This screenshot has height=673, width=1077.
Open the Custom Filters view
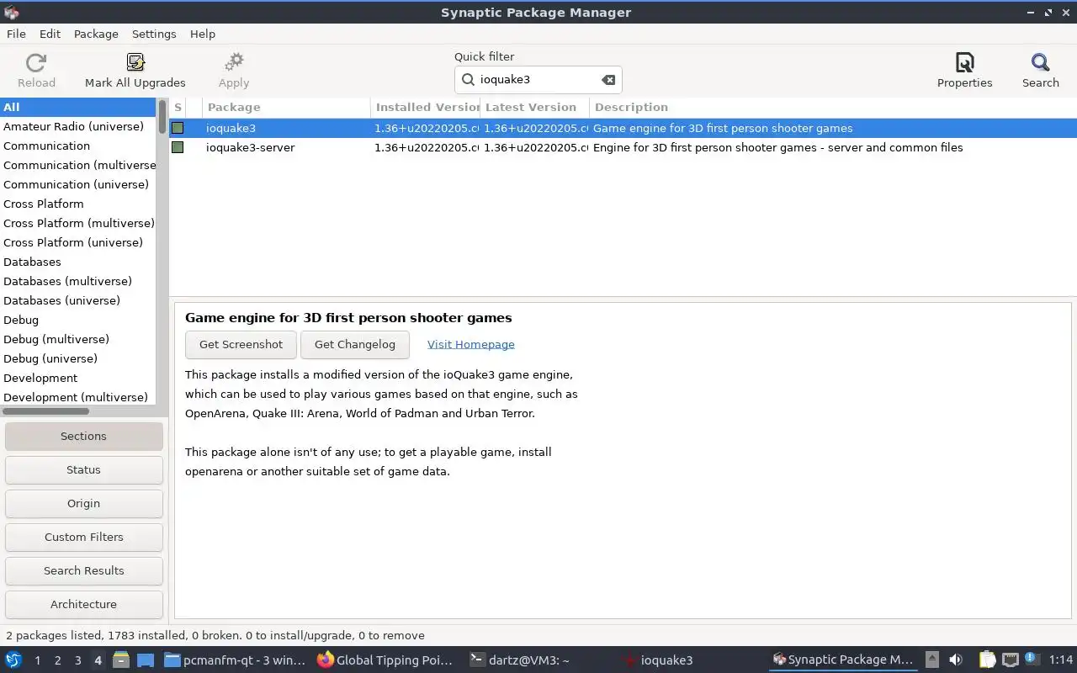(83, 537)
